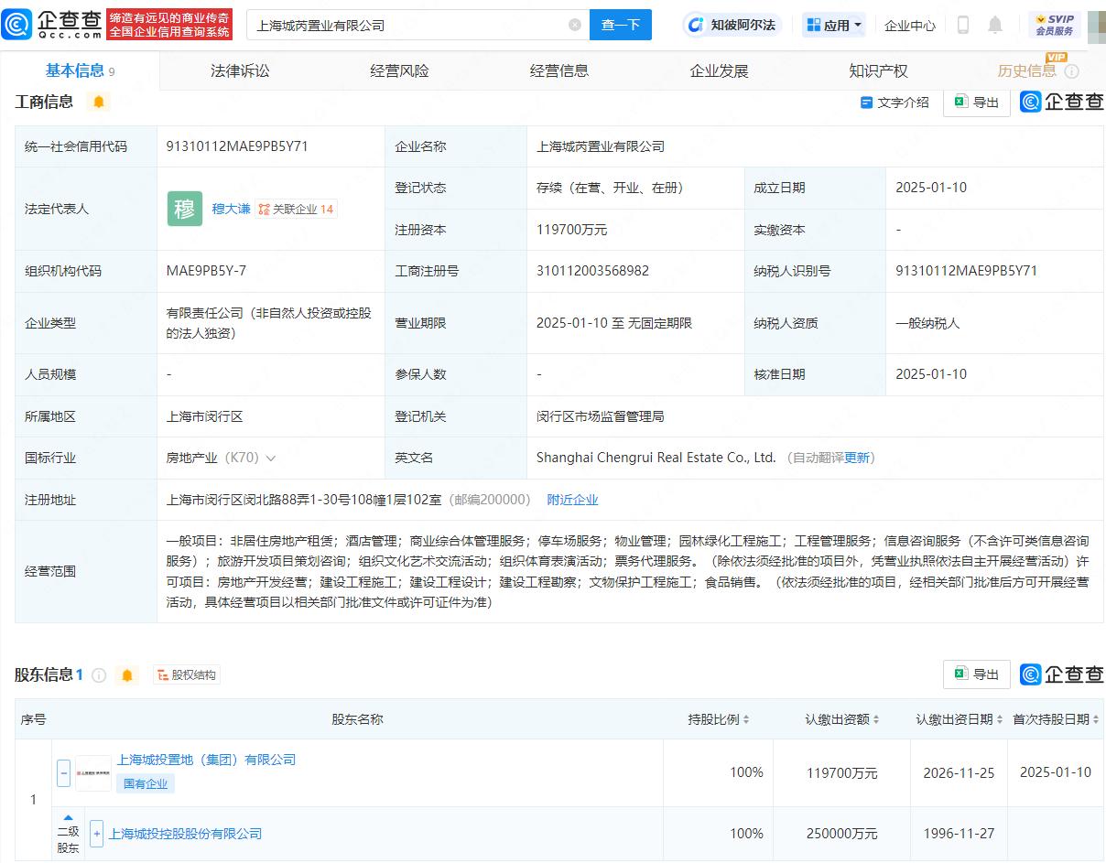The width and height of the screenshot is (1106, 863).
Task: Collapse the 上海城投置地 shareholder row
Action: (64, 772)
